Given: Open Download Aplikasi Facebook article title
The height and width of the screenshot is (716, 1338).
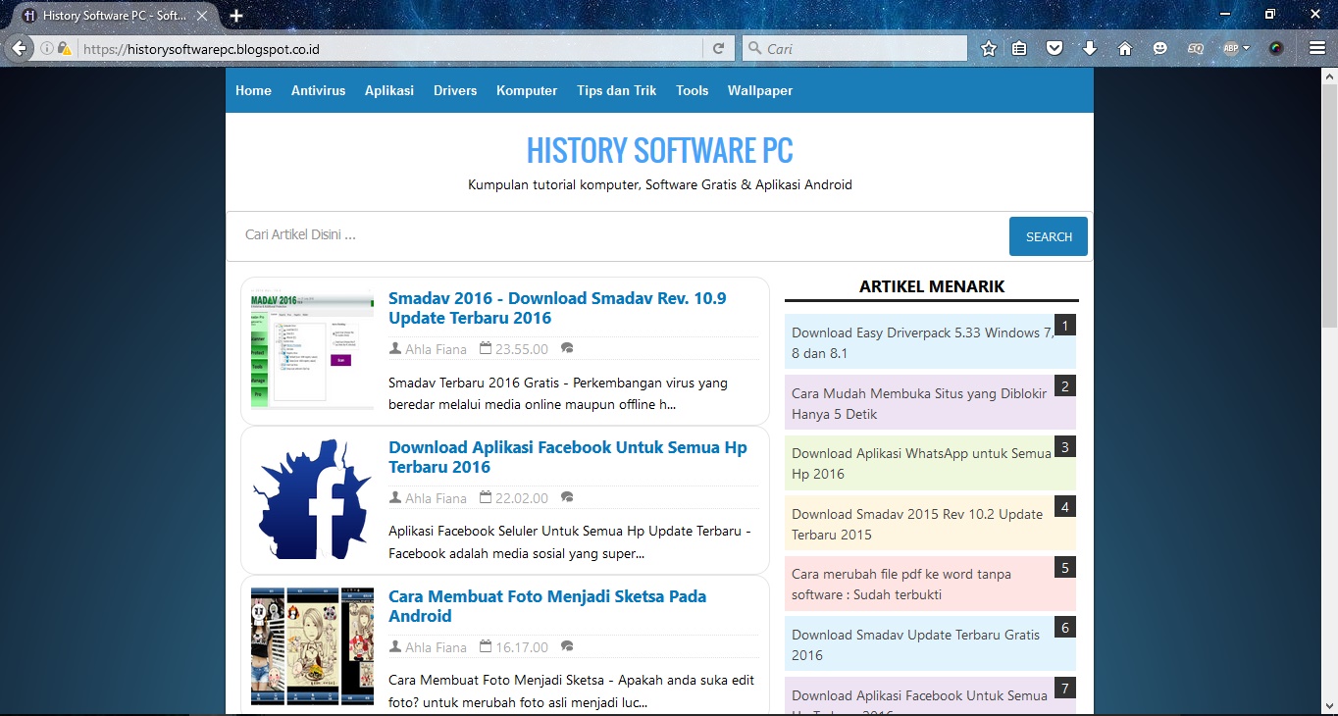Looking at the screenshot, I should point(568,457).
